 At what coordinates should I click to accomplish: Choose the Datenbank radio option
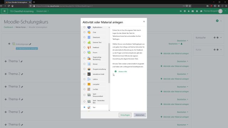coord(84,37)
